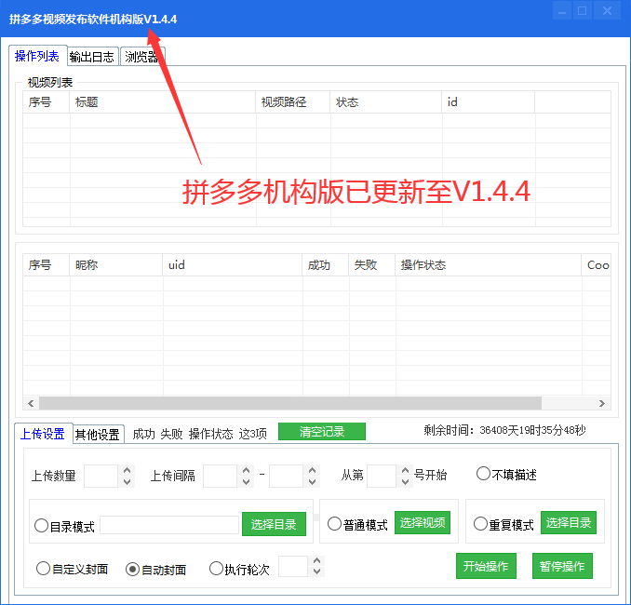Screen dimensions: 631x605
Task: Increase 上传数量 with up arrow
Action: click(127, 470)
